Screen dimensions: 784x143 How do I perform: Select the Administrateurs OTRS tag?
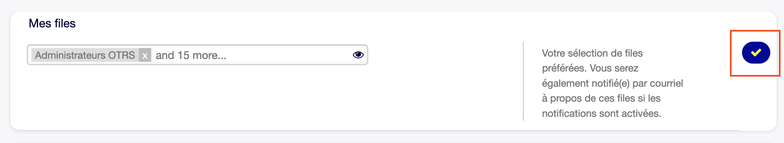point(85,55)
